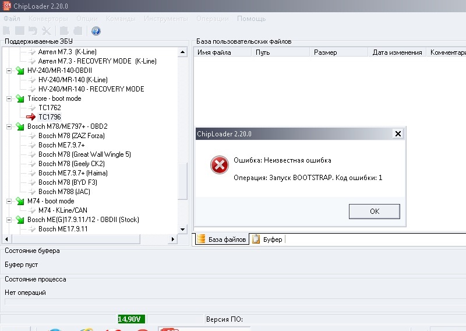
Task: Open the Файл menu
Action: click(x=12, y=19)
